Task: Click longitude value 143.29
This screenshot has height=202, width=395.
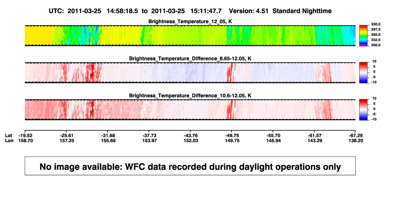Action: click(x=314, y=141)
